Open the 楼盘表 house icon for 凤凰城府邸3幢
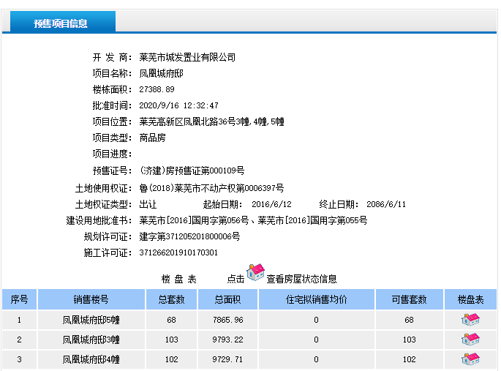Screen dimensions: 501x371 click(x=470, y=340)
